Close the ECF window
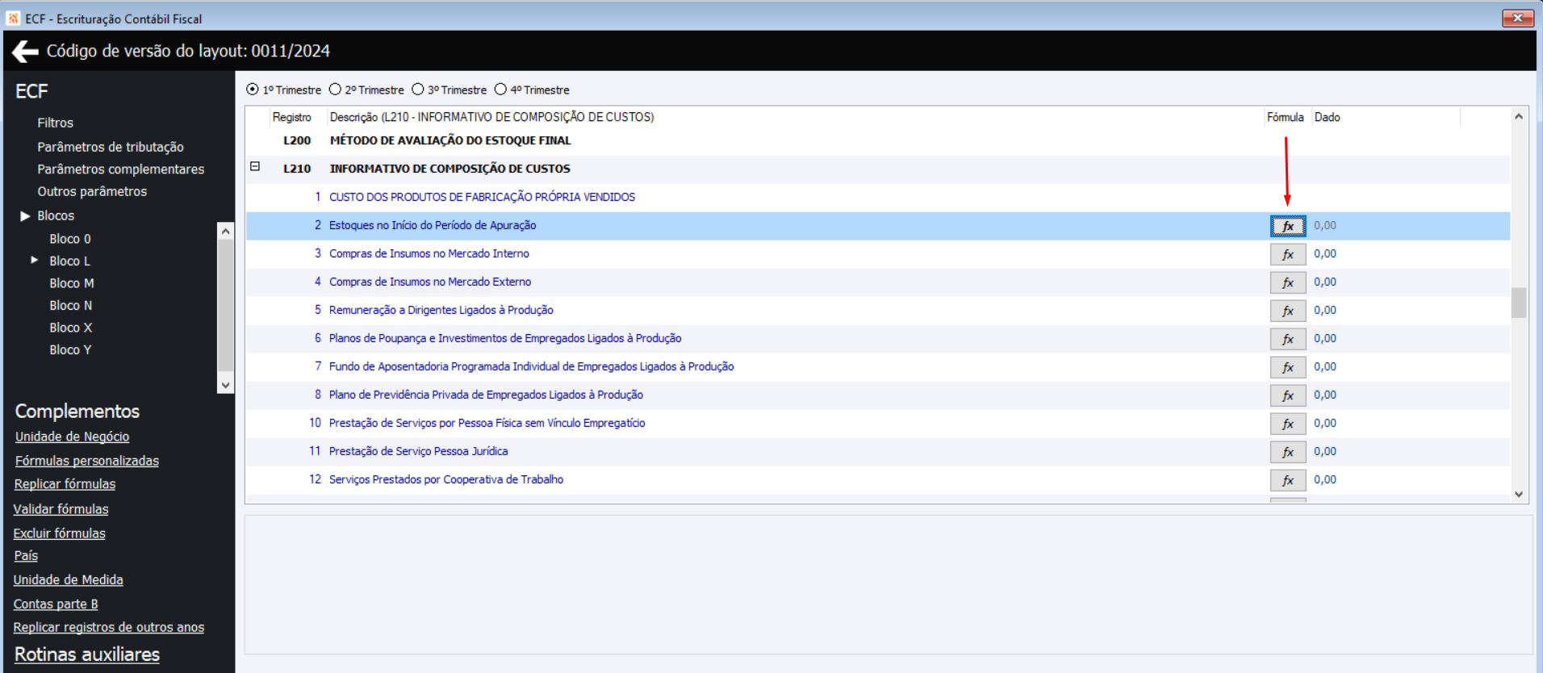 tap(1517, 18)
